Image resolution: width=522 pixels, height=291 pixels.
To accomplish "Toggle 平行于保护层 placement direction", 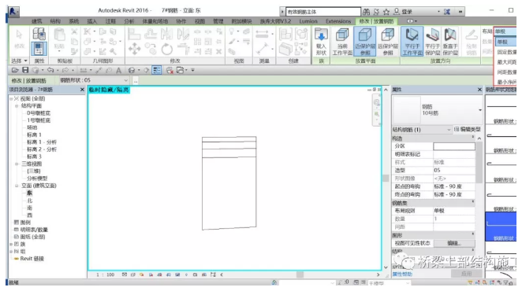I will (x=432, y=42).
